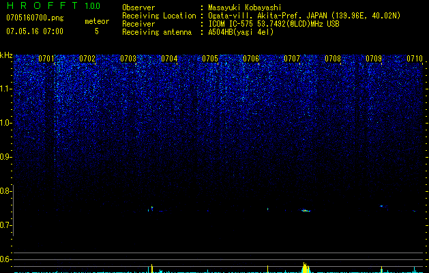Click the 0704 time marker
This screenshot has height=273, width=429.
pyautogui.click(x=169, y=59)
